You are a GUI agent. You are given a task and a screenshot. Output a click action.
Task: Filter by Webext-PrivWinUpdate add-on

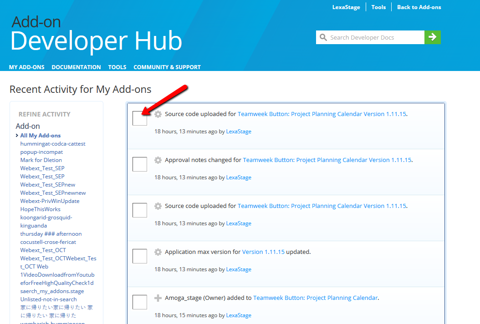pyautogui.click(x=50, y=201)
